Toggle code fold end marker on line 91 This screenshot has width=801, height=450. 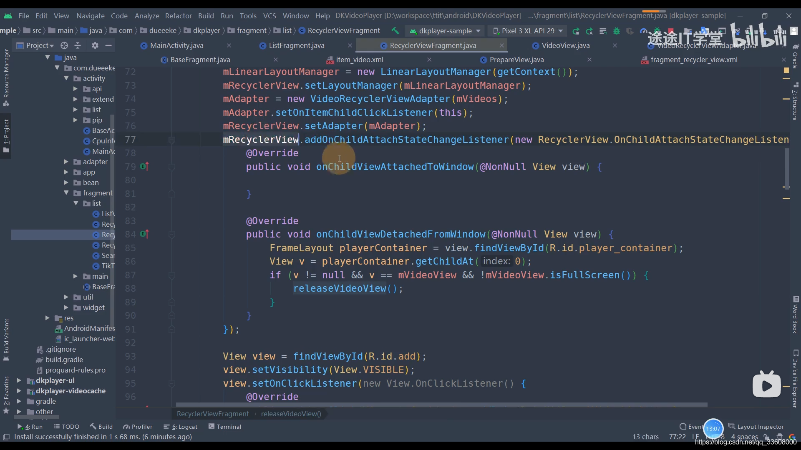tap(171, 329)
